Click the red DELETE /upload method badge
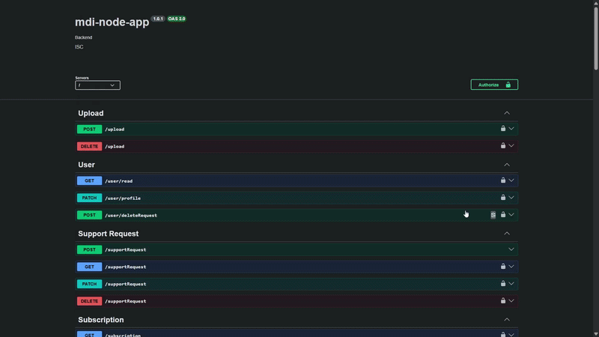Screen dimensions: 599x337 [89, 146]
